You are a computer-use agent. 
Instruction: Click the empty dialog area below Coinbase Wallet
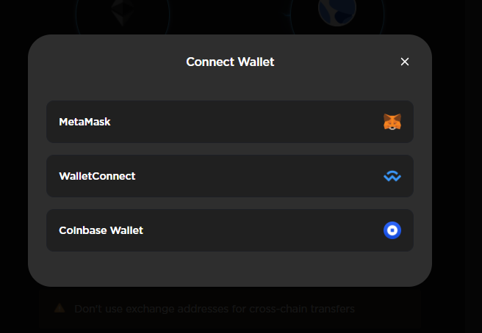(x=230, y=268)
